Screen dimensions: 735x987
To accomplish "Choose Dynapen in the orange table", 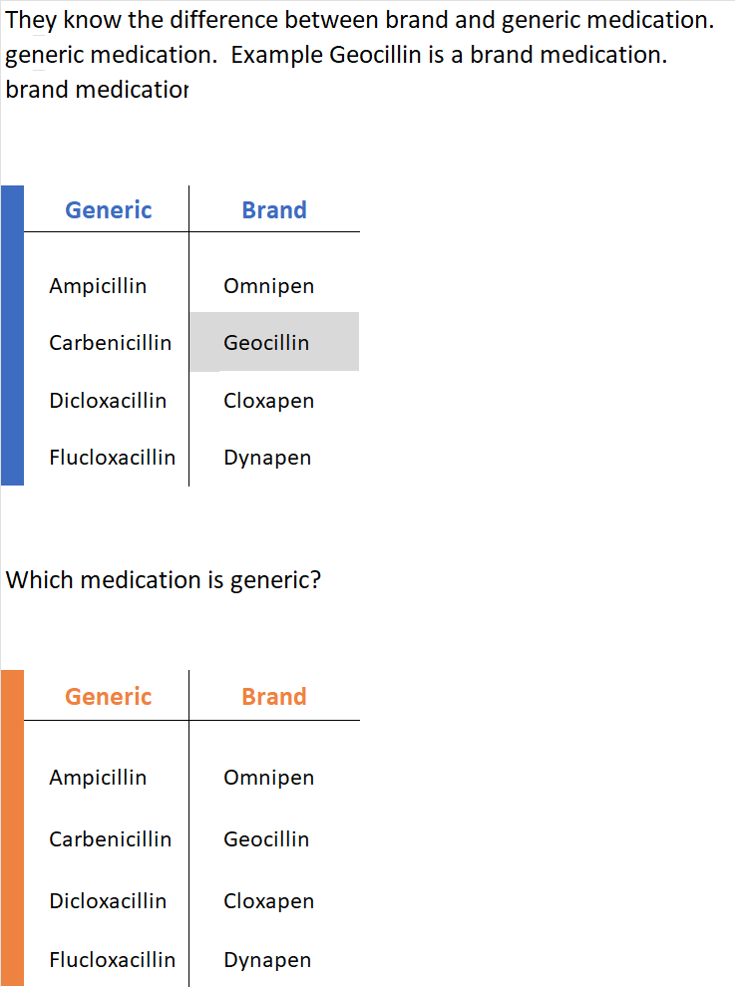I will [x=267, y=960].
